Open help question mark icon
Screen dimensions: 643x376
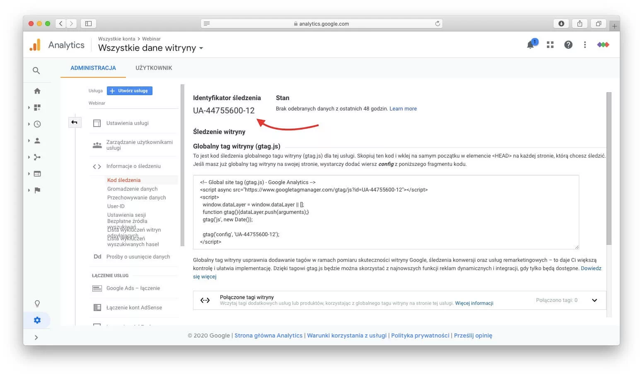point(568,45)
